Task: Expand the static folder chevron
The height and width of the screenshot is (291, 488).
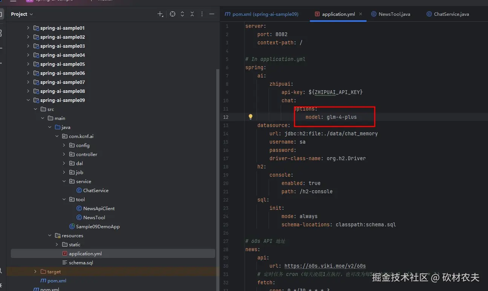Action: coord(57,244)
